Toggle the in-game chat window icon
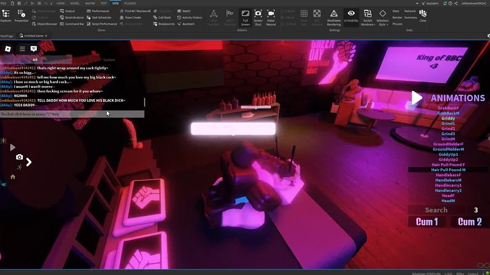 coord(34,49)
